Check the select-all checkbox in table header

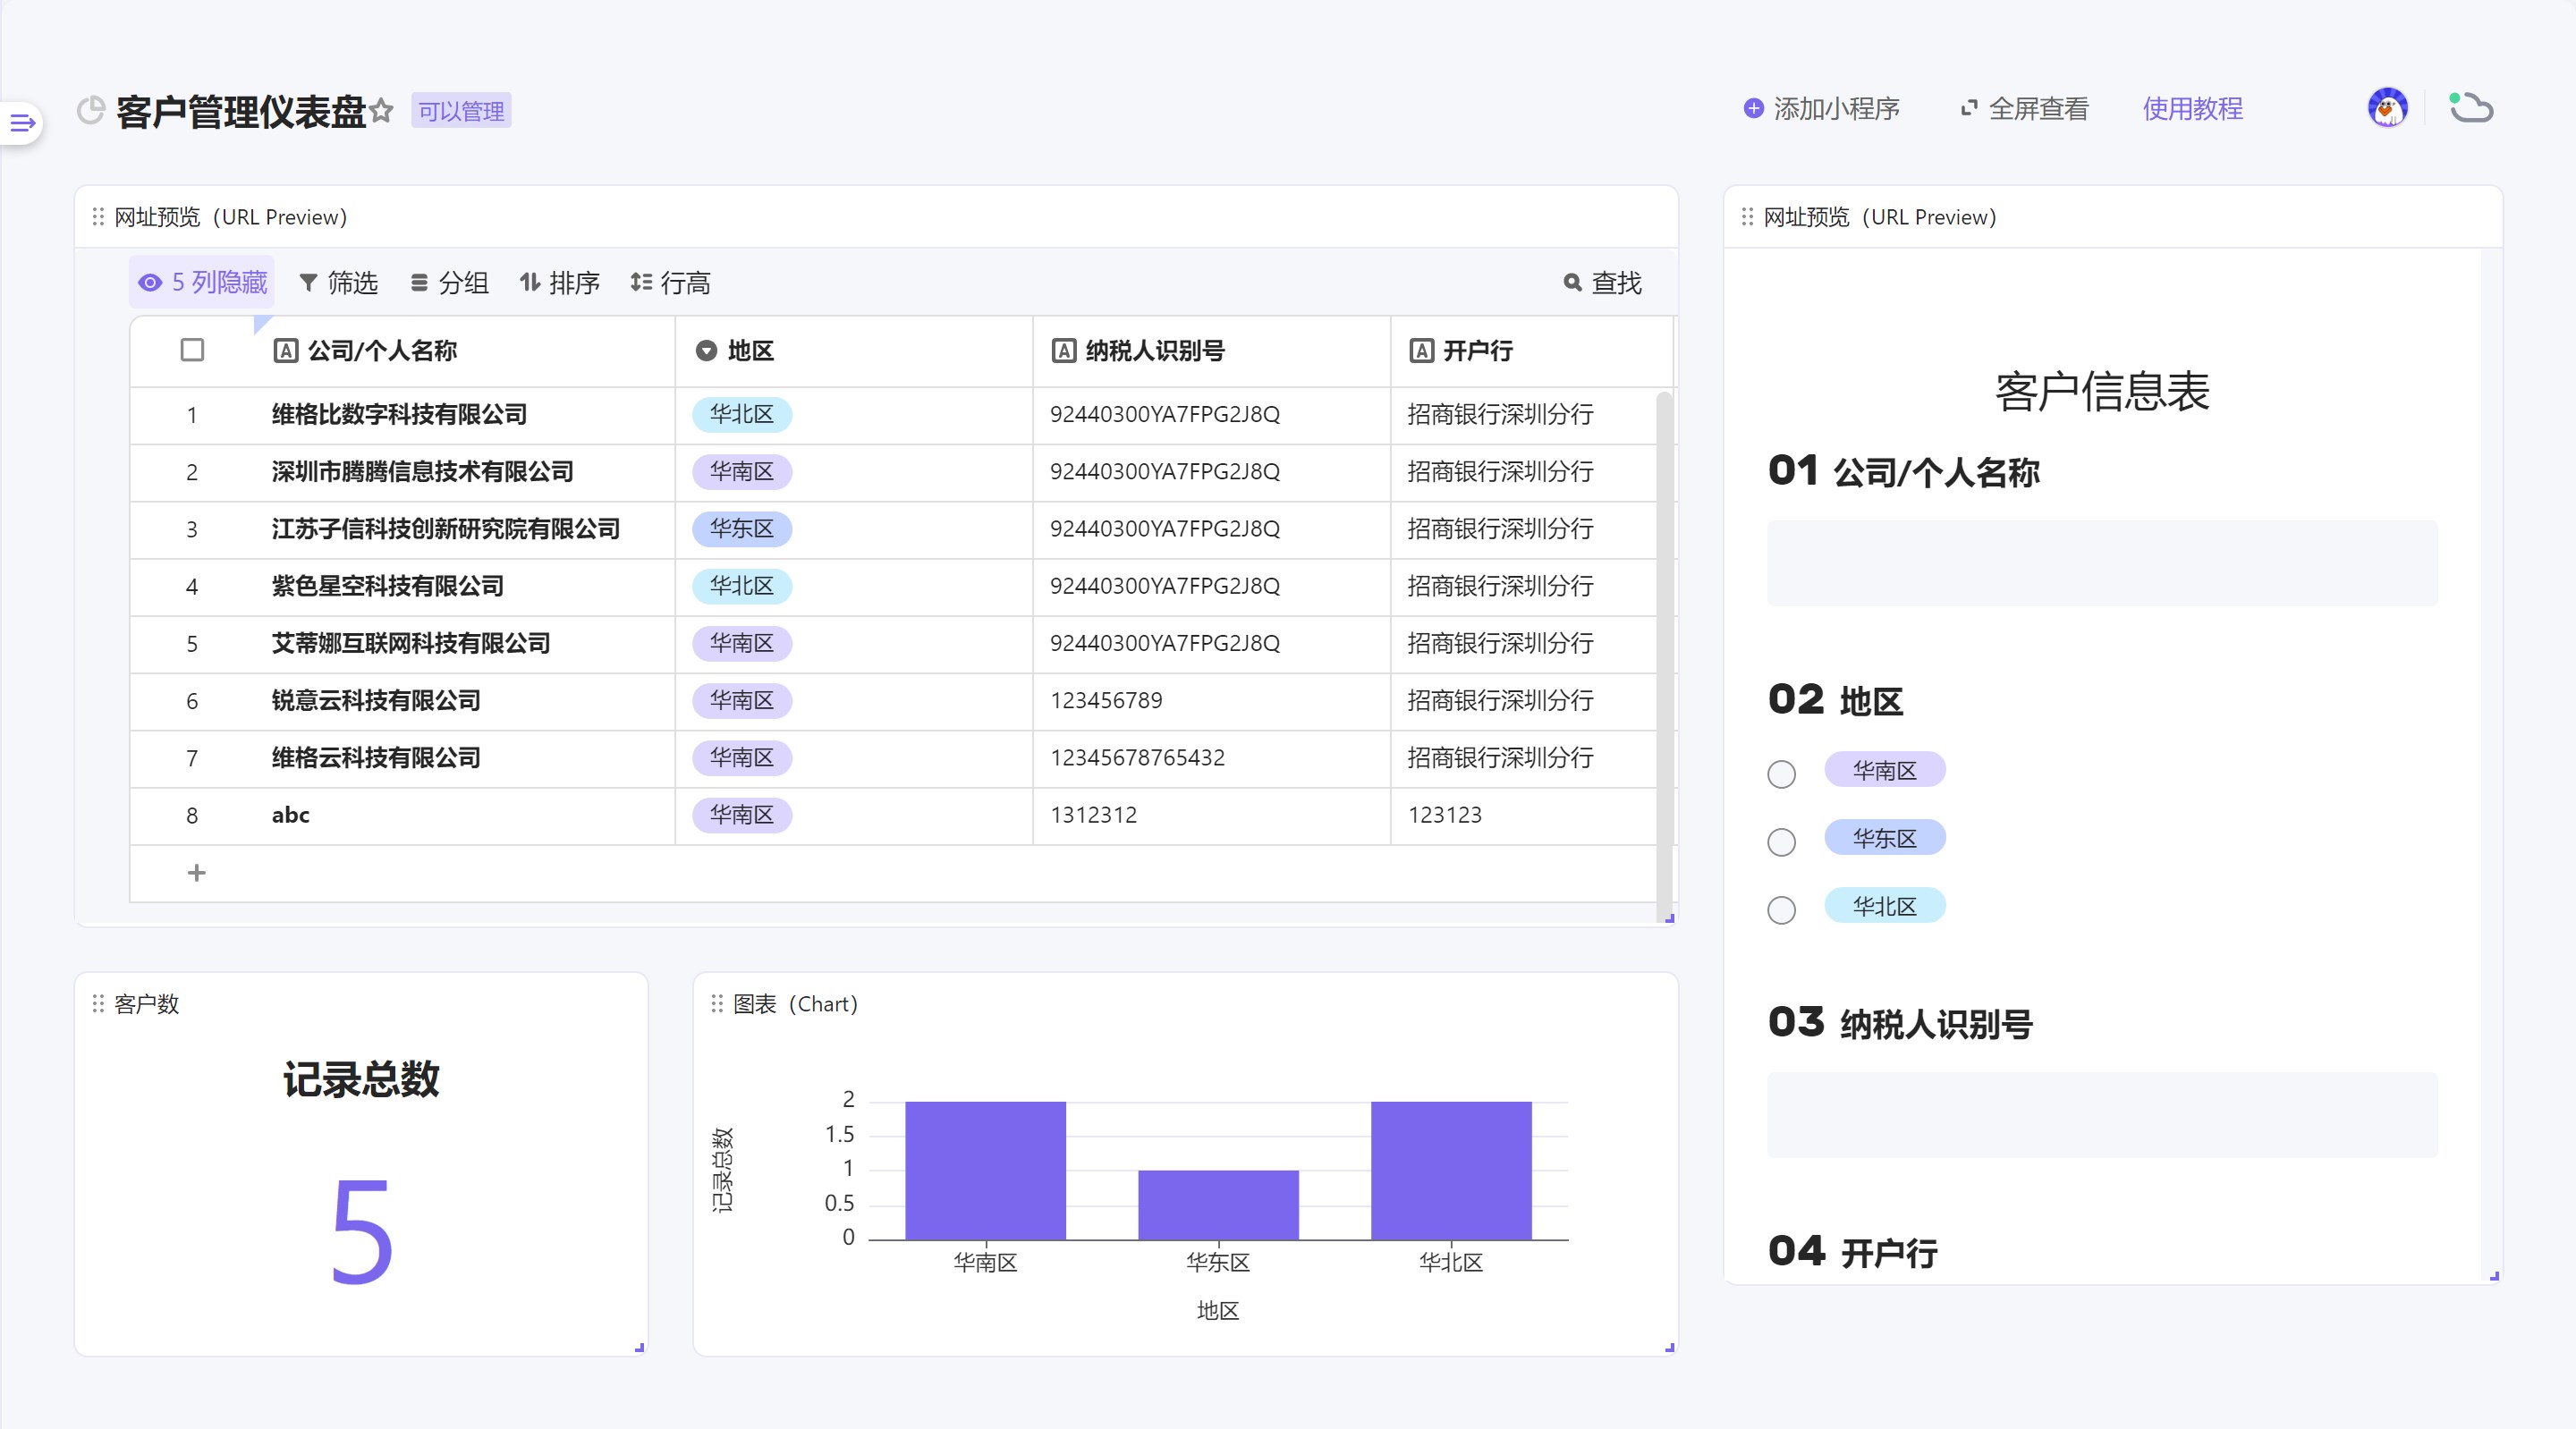(x=192, y=350)
